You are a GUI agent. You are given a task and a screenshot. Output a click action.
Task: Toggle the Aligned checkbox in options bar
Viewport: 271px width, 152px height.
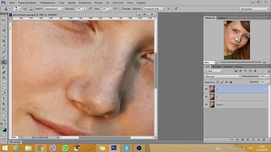coord(122,8)
